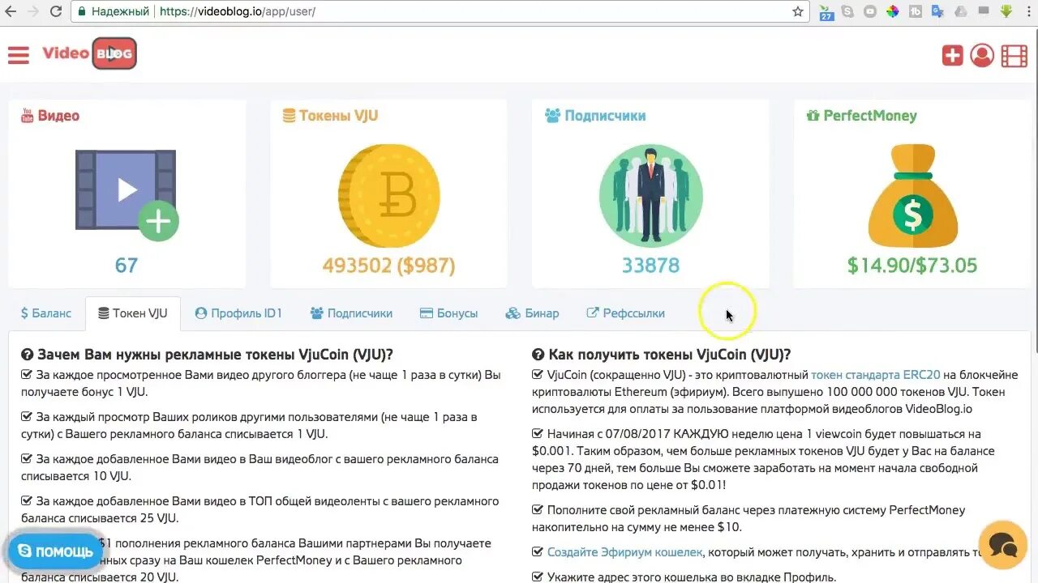Click the tubebuddy 'tb' extension icon

pyautogui.click(x=915, y=11)
